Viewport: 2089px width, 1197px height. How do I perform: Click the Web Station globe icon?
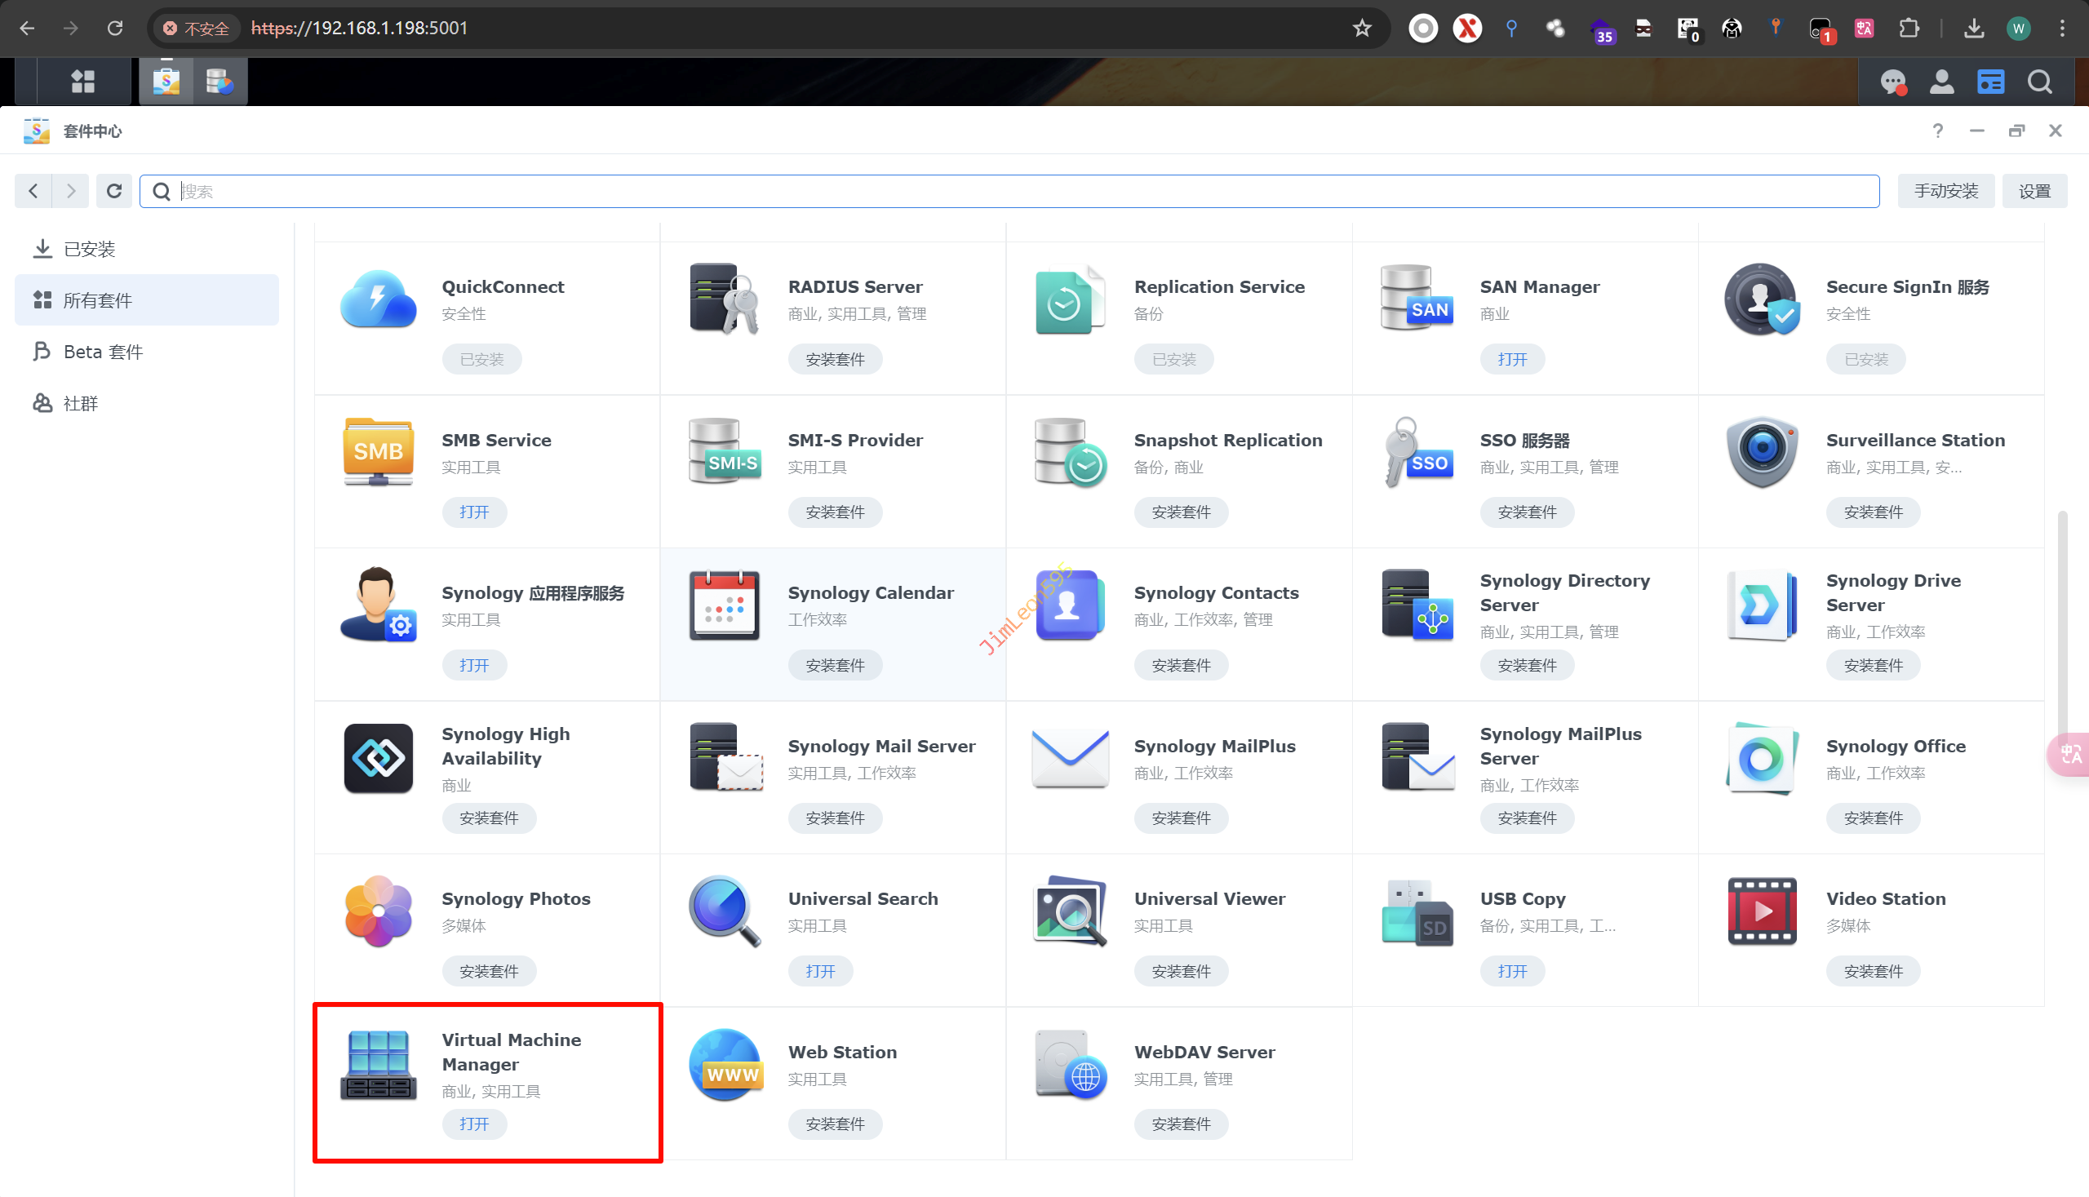725,1065
